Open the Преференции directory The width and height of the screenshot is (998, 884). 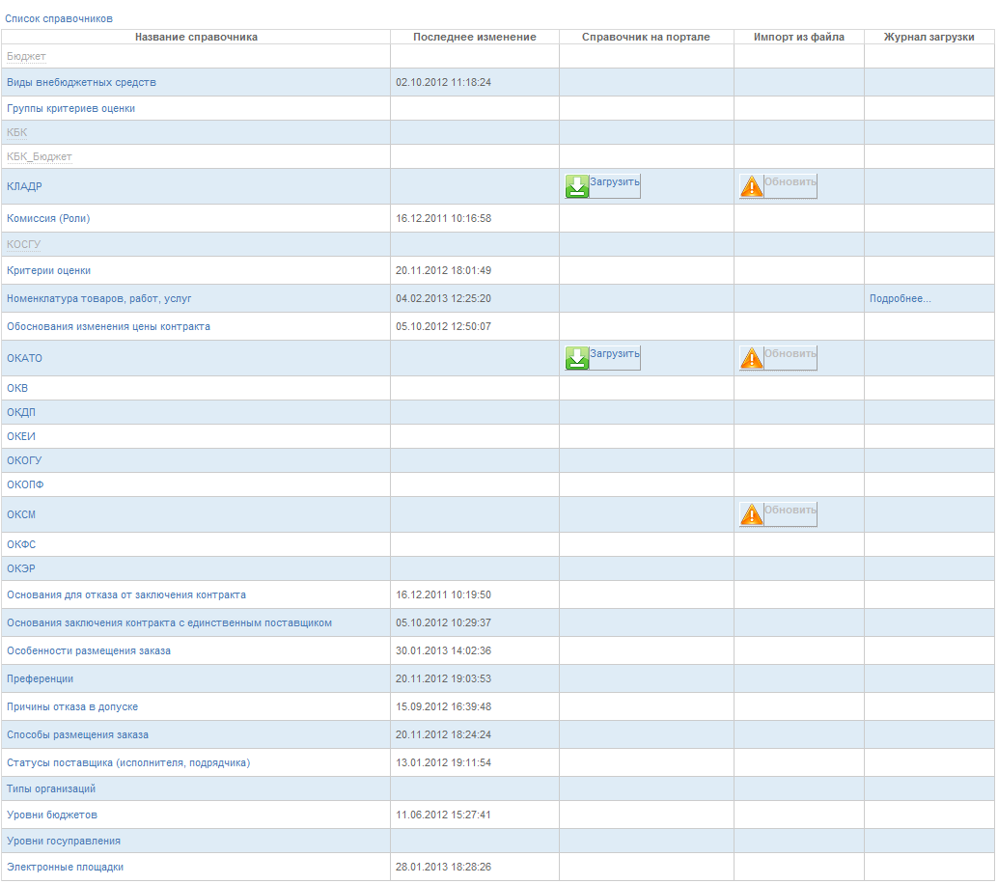pyautogui.click(x=41, y=679)
